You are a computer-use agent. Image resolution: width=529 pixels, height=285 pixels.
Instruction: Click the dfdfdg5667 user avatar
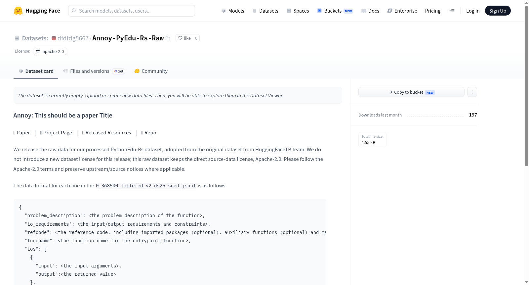(x=54, y=38)
